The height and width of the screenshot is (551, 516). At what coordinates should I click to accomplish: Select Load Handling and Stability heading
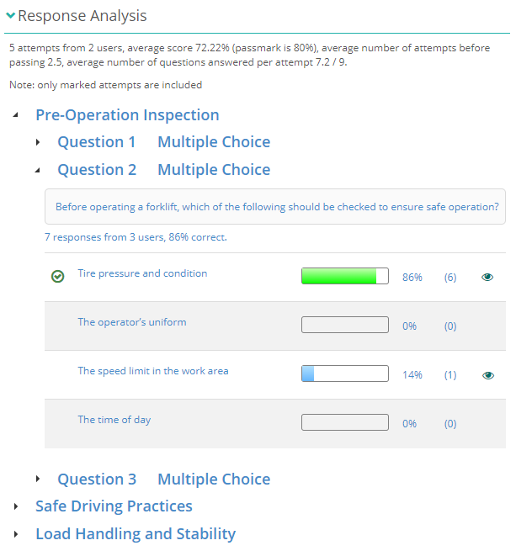click(135, 534)
